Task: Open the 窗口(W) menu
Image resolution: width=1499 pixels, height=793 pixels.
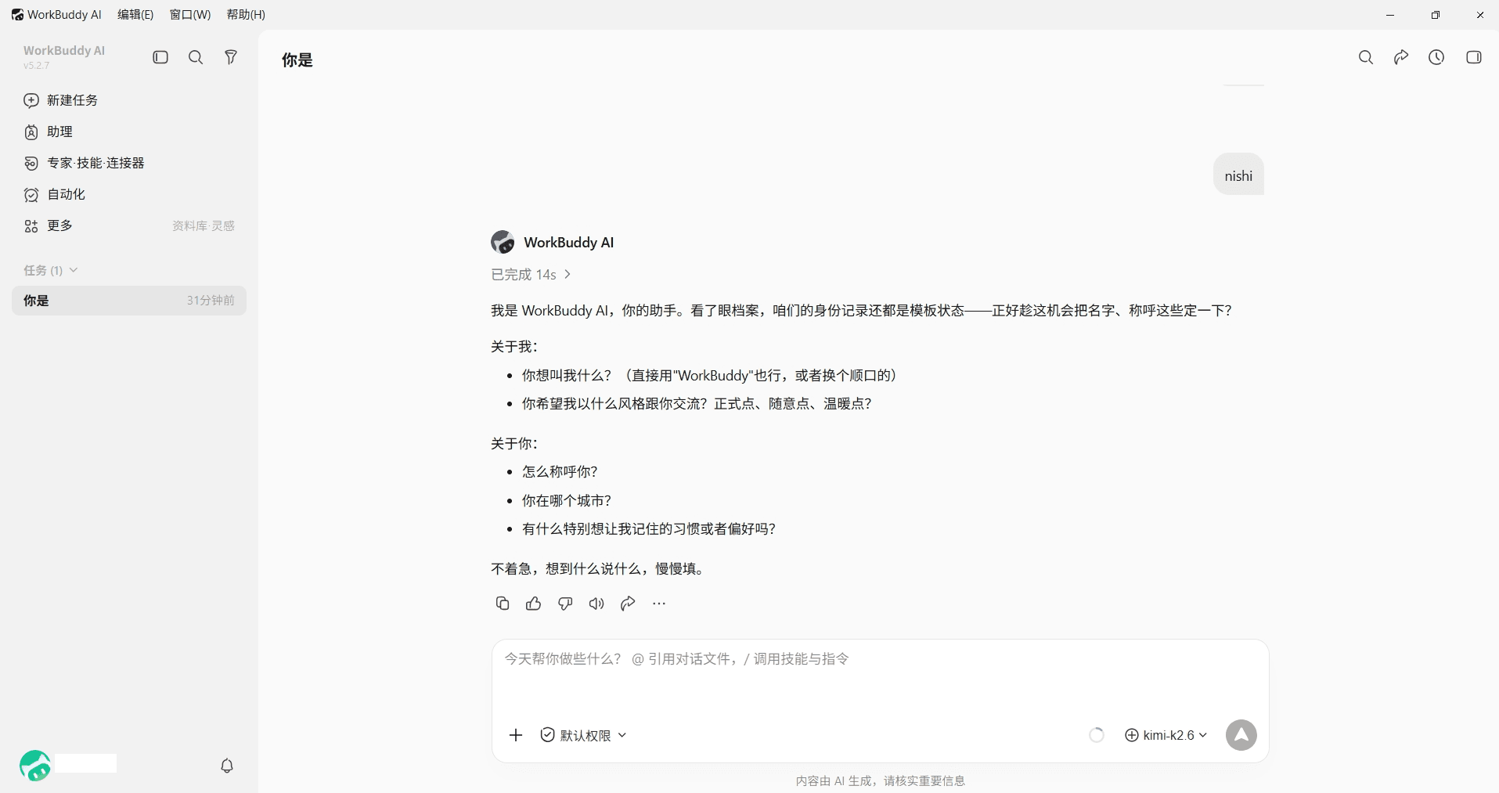Action: point(190,15)
